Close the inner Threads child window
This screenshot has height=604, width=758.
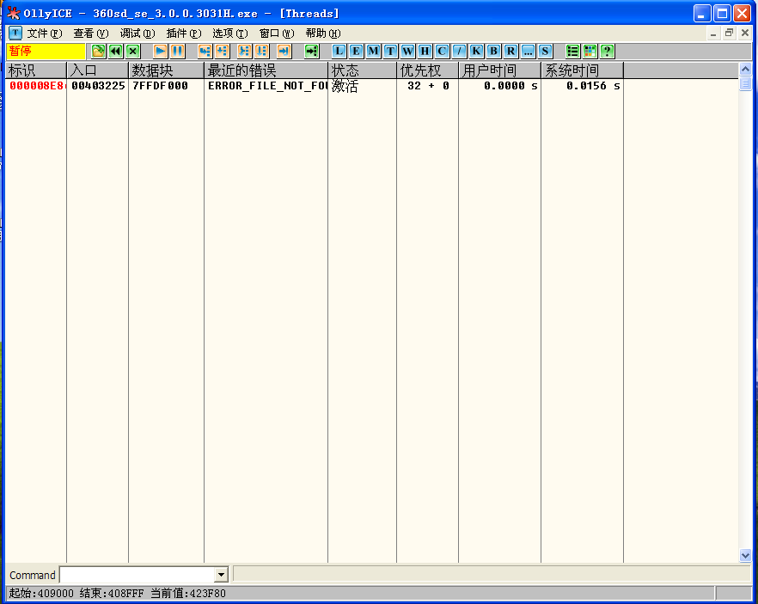tap(745, 34)
